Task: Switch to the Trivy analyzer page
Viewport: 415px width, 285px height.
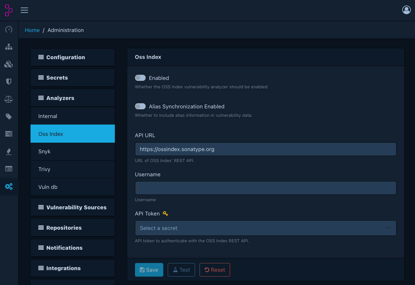Action: point(72,169)
